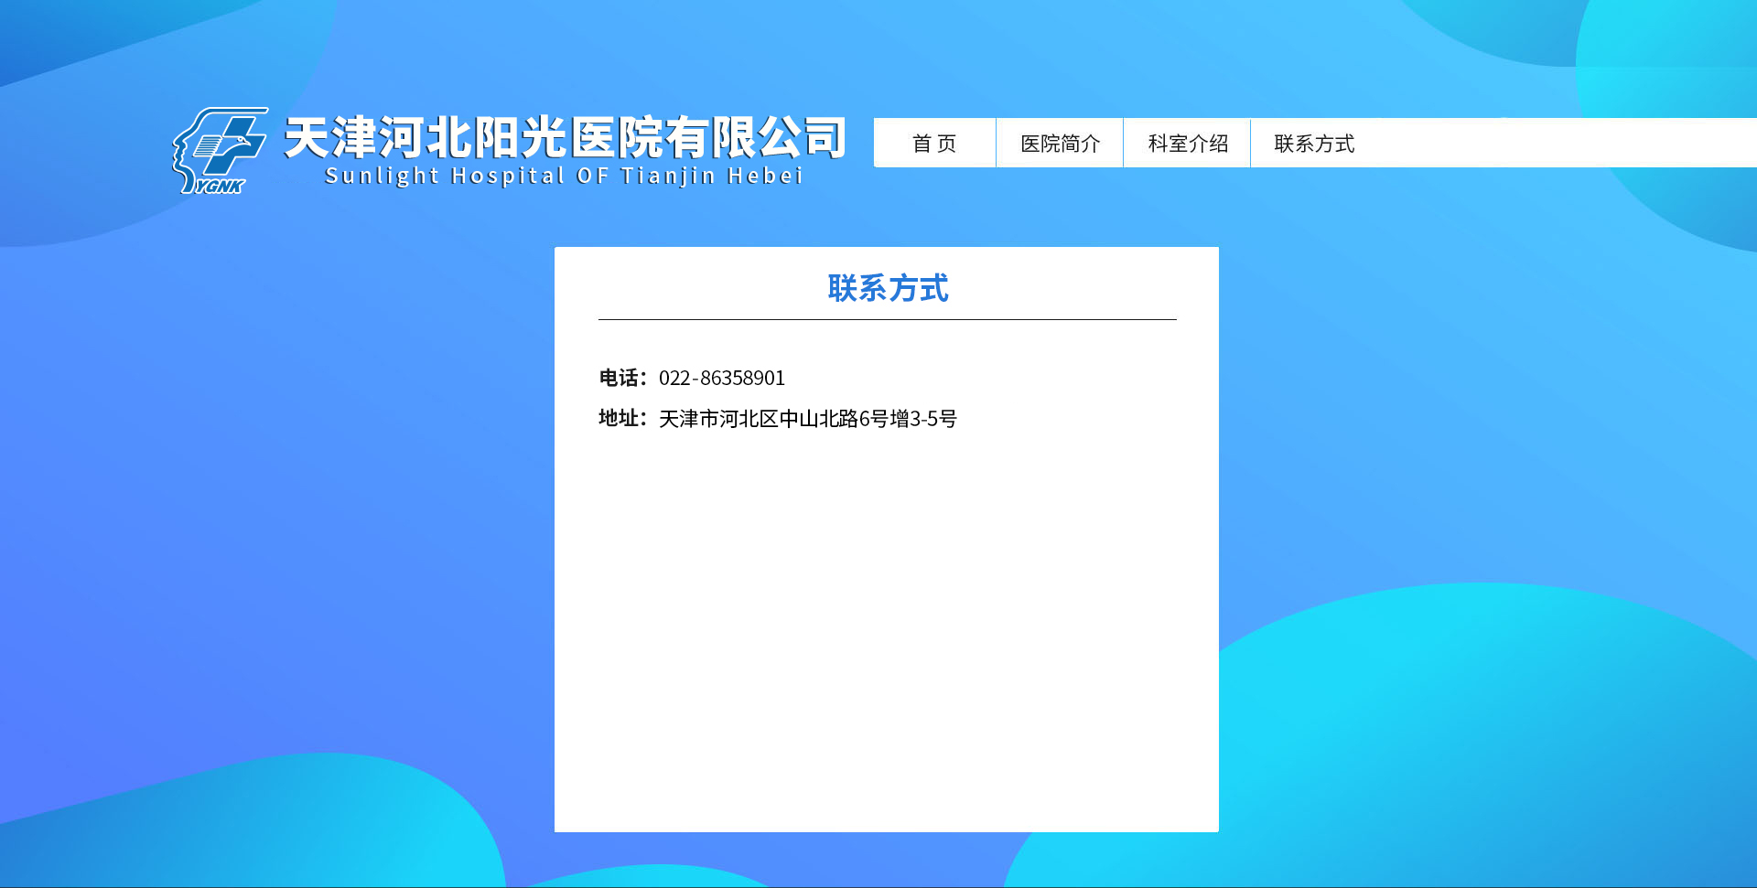This screenshot has height=888, width=1757.
Task: Click the divider line under the heading
Action: (x=887, y=319)
